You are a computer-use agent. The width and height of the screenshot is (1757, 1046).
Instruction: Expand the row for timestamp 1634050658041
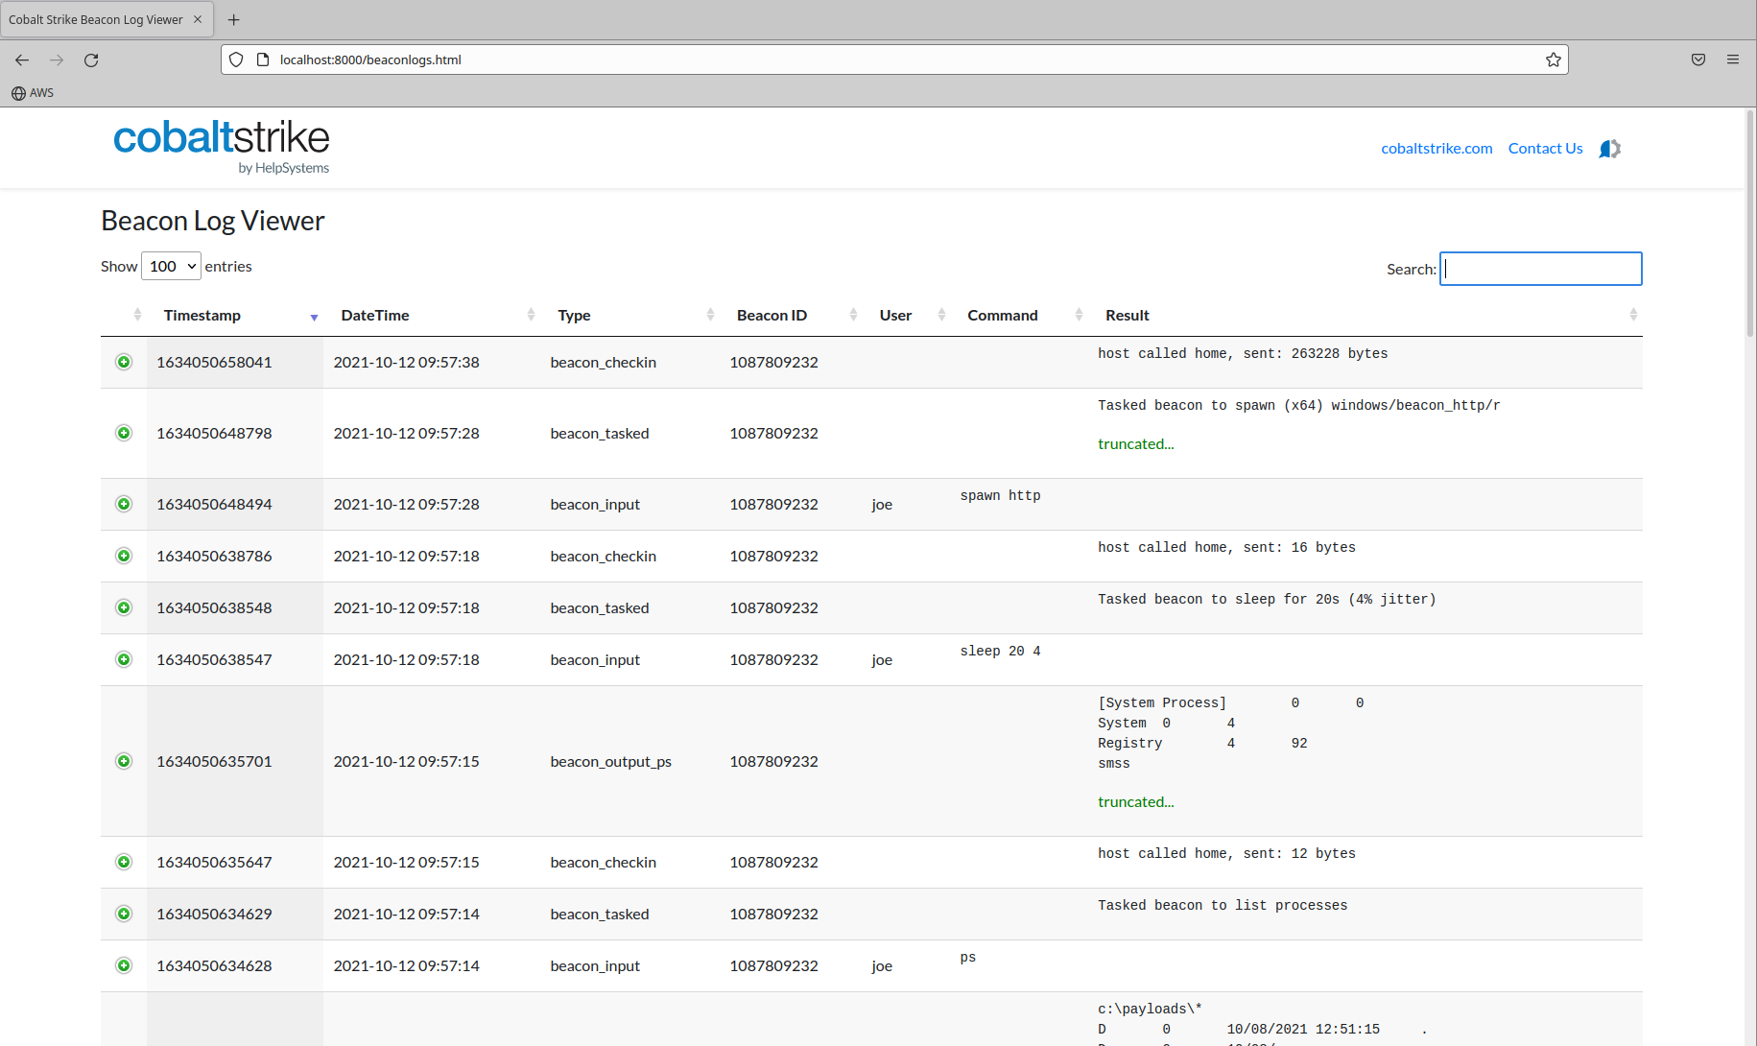point(124,362)
